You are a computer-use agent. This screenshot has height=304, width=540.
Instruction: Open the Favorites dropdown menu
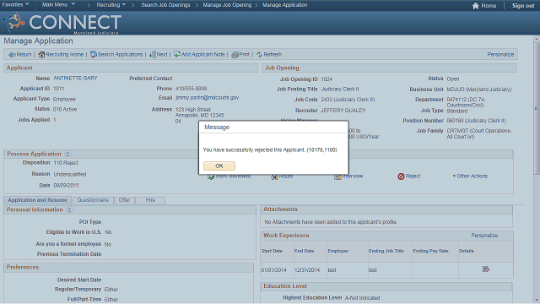pyautogui.click(x=15, y=5)
